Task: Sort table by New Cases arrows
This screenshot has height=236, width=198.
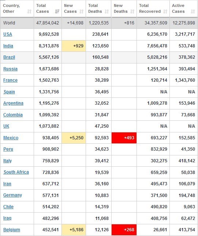Action: 82,11
